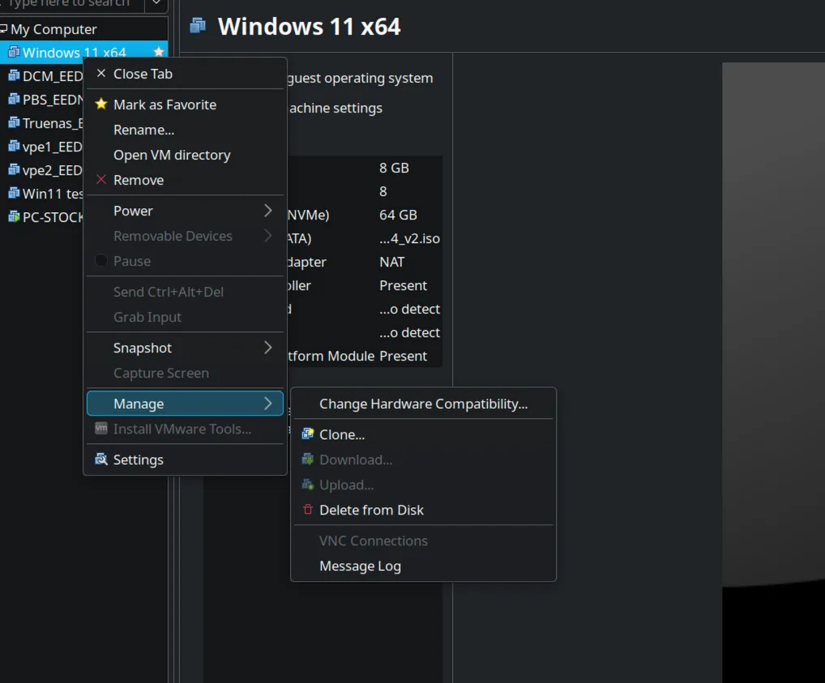Click Grab Input menu entry
825x683 pixels.
186,317
